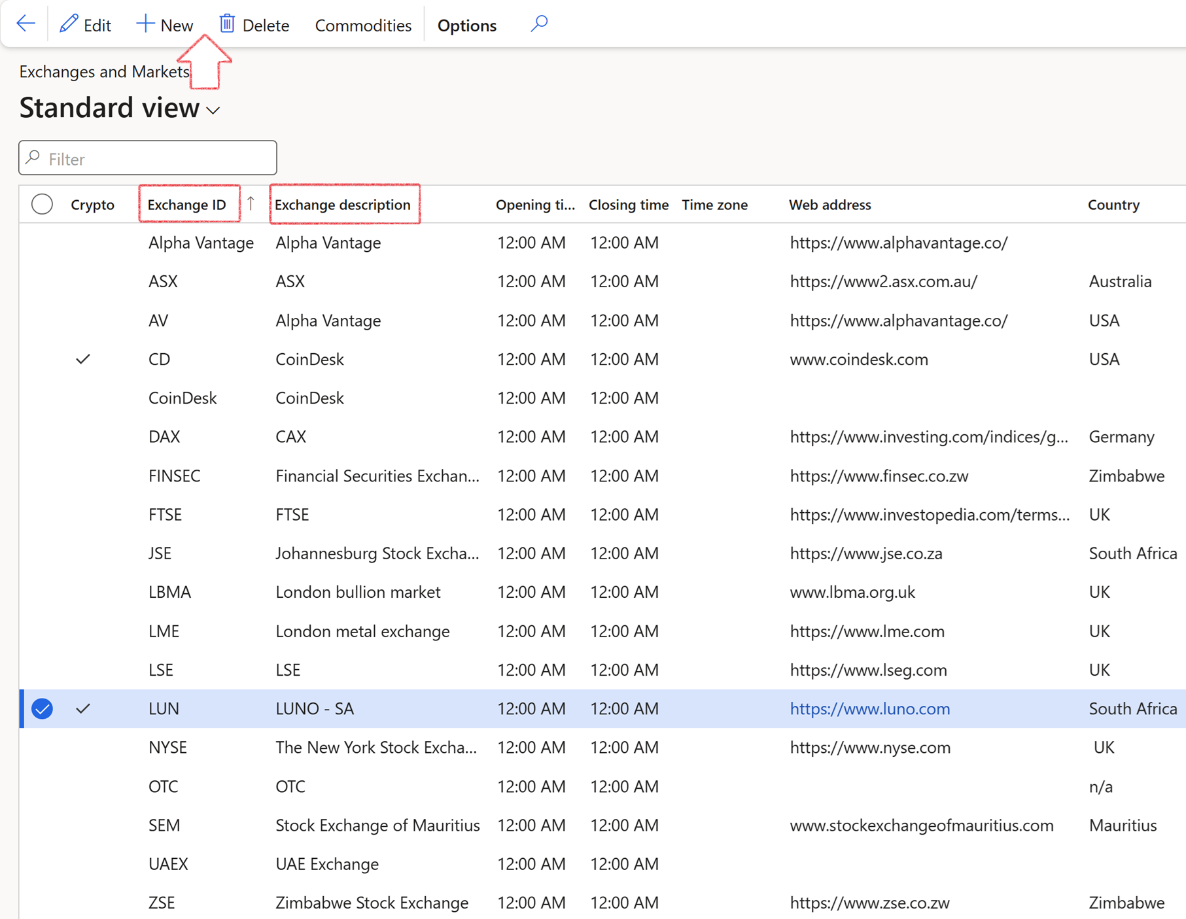Click the n/a country cell for OTC
This screenshot has width=1186, height=919.
click(1100, 786)
